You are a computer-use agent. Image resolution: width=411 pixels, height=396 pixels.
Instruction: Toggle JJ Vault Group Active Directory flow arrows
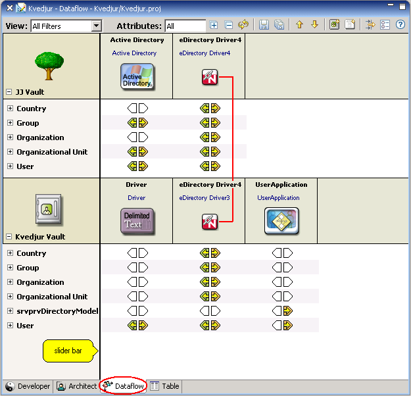click(x=137, y=122)
